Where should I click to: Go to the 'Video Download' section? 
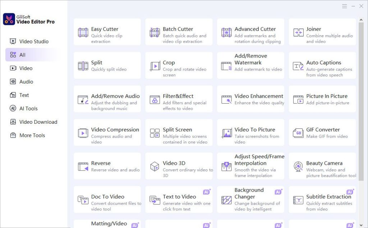37,122
